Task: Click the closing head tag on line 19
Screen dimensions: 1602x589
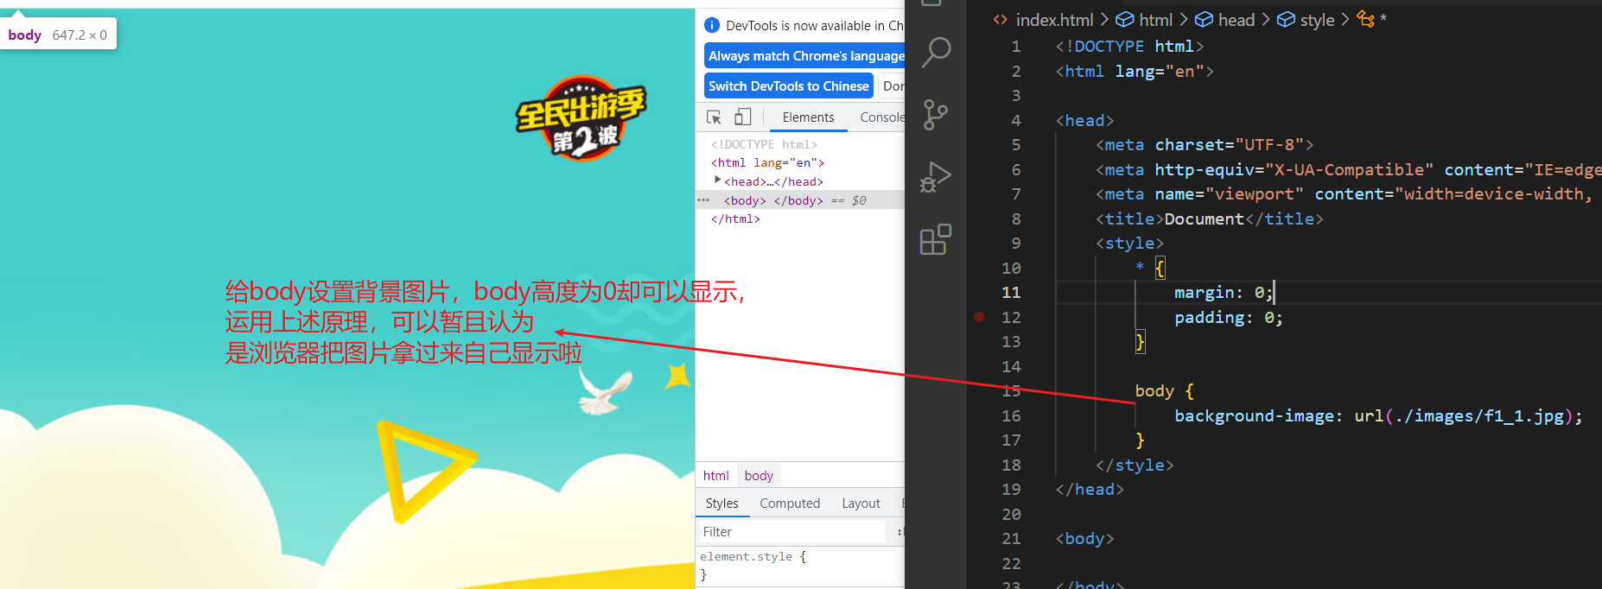Action: [x=1090, y=490]
